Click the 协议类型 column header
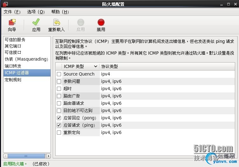239x167 pixels. [x=109, y=66]
